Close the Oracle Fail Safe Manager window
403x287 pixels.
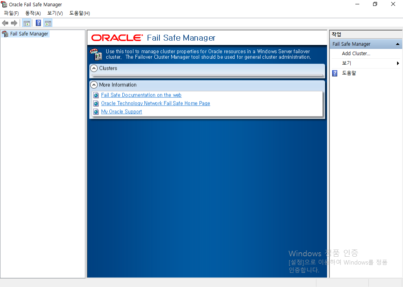[x=393, y=4]
